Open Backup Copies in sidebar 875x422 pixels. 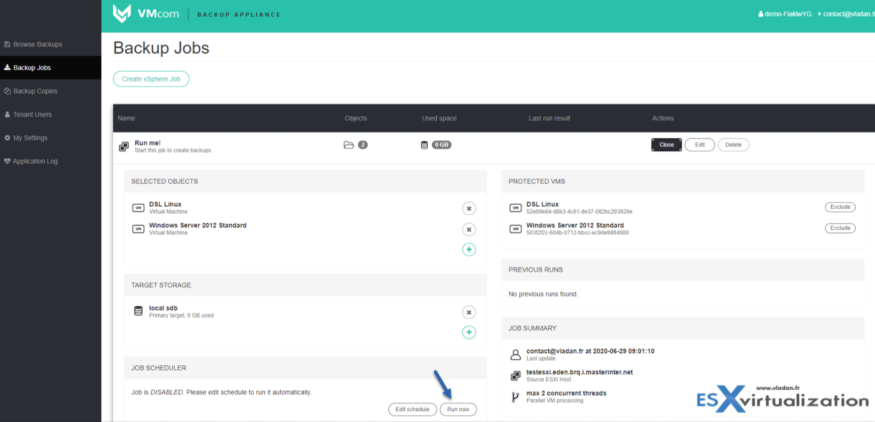(x=50, y=91)
